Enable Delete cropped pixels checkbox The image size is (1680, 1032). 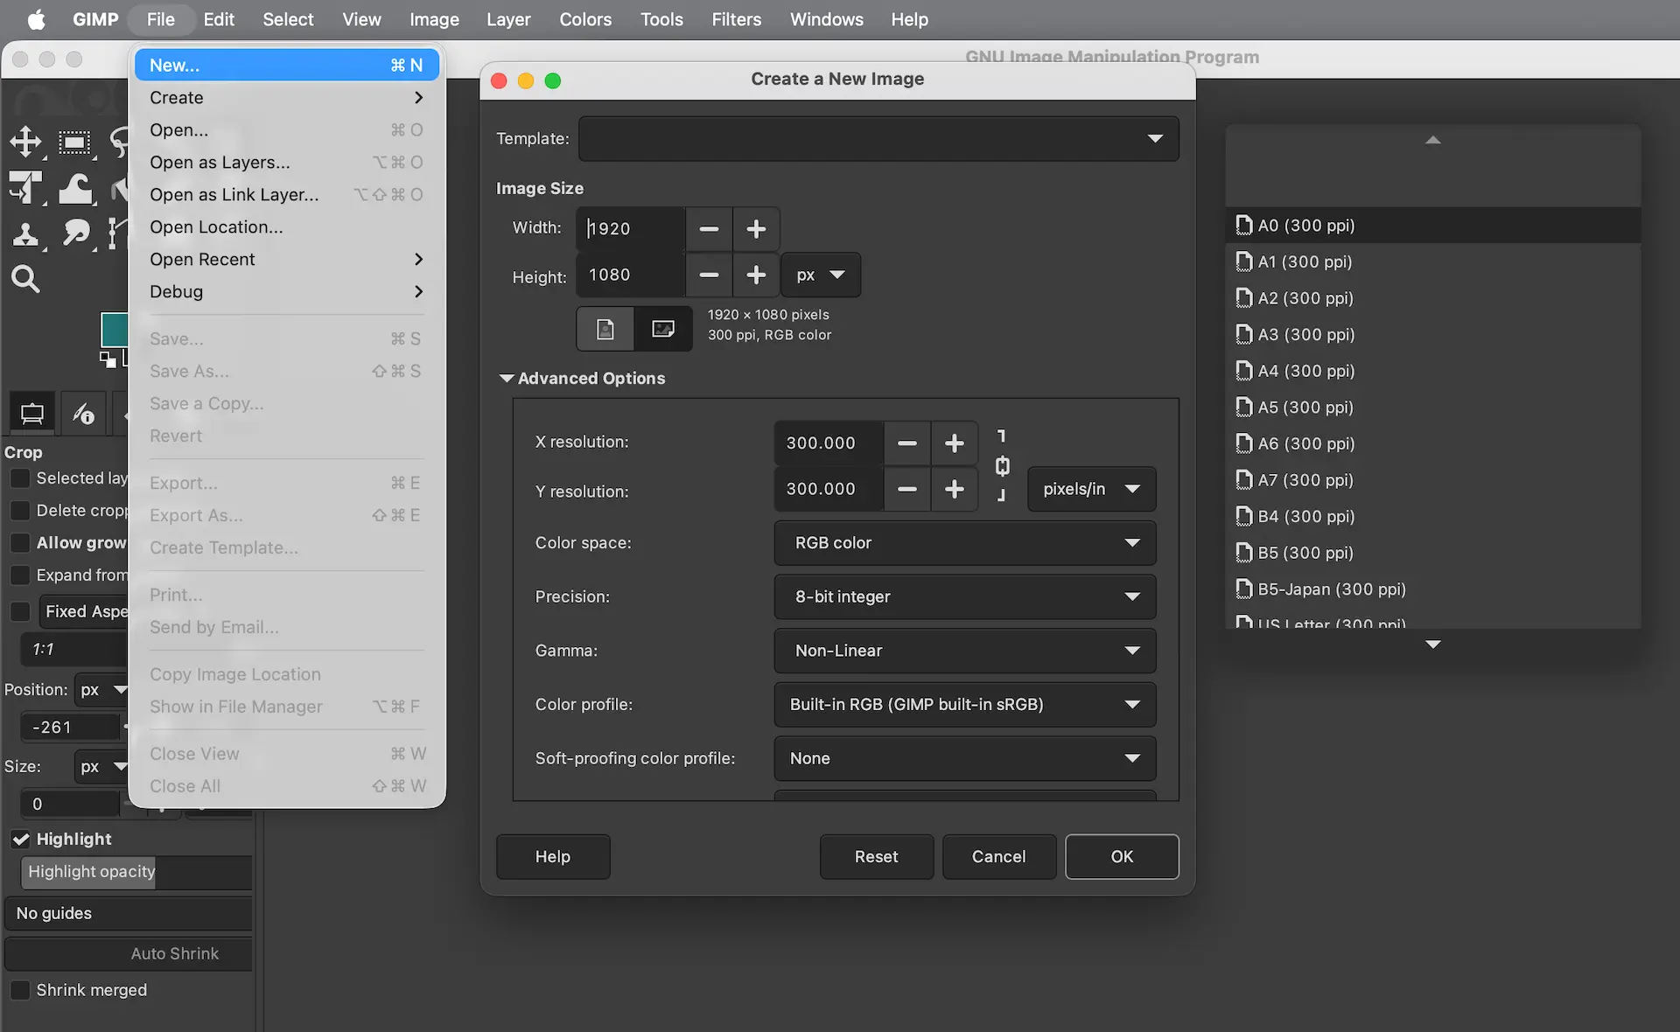(x=19, y=511)
